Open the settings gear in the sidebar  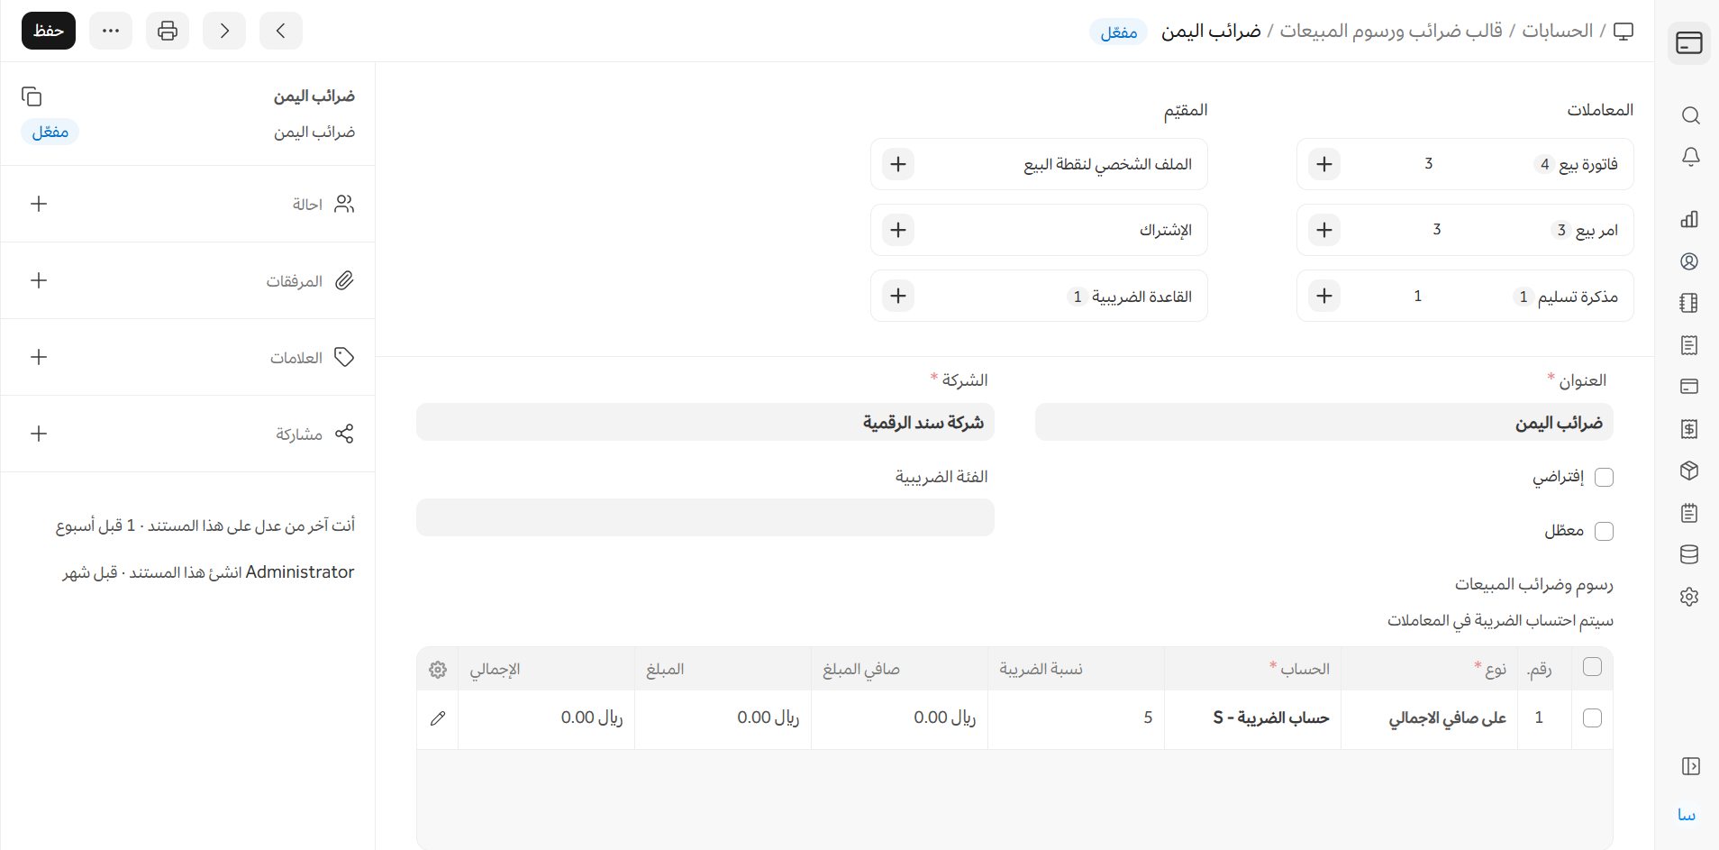pyautogui.click(x=1689, y=597)
